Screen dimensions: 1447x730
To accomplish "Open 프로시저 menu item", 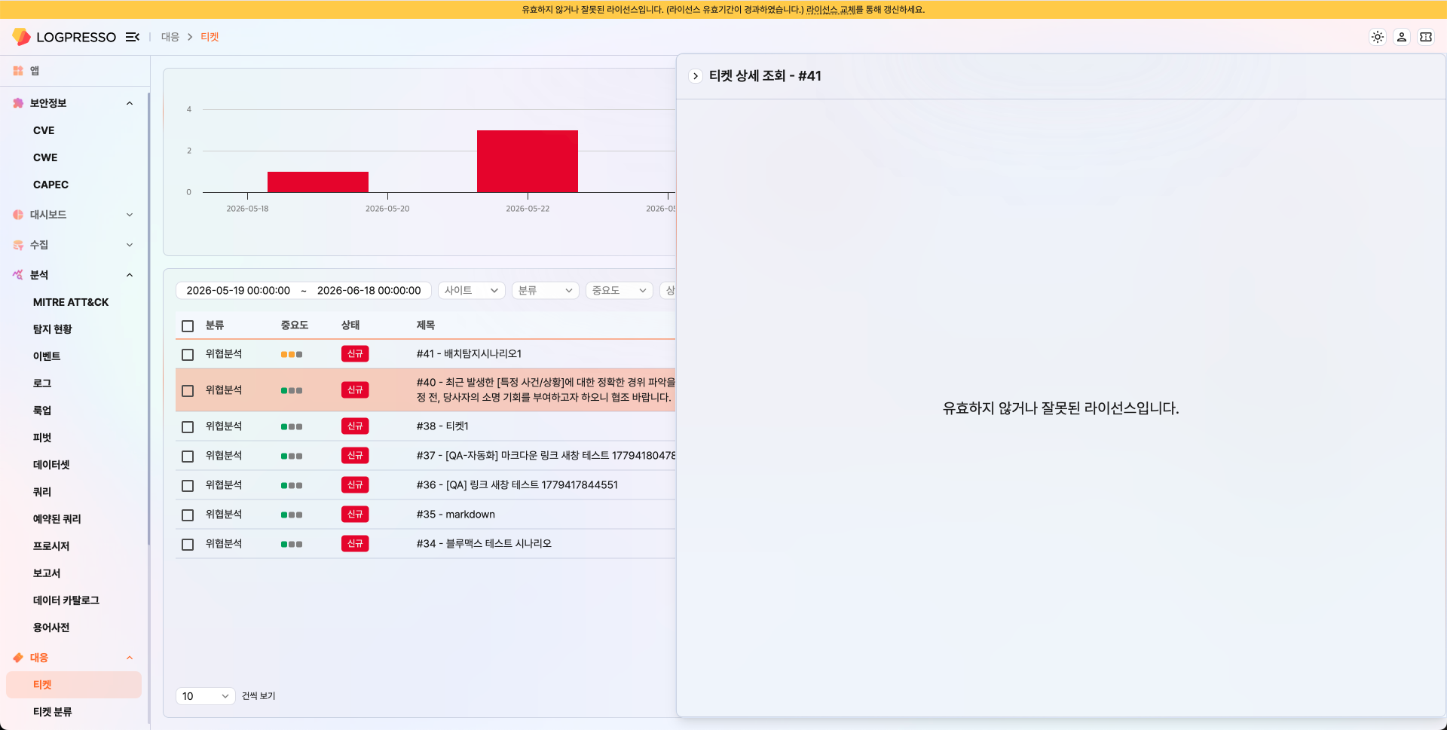I will pos(51,546).
